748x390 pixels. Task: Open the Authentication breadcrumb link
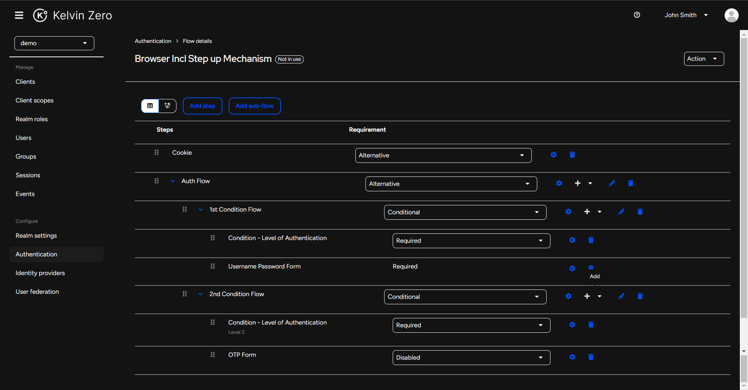click(153, 41)
